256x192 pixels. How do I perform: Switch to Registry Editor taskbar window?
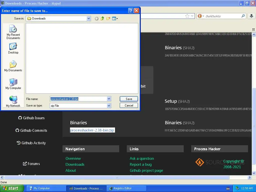pos(126,188)
